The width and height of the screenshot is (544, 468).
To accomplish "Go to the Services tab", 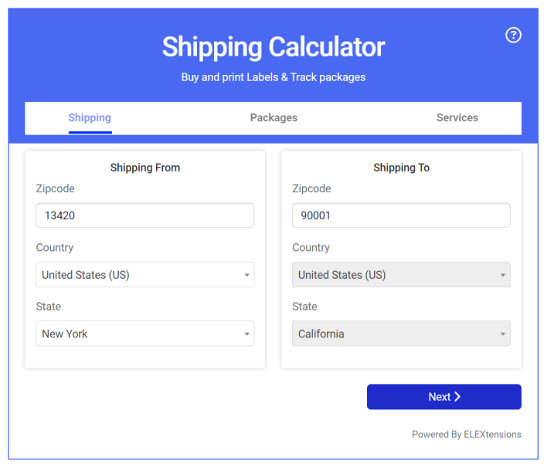I will pyautogui.click(x=457, y=118).
